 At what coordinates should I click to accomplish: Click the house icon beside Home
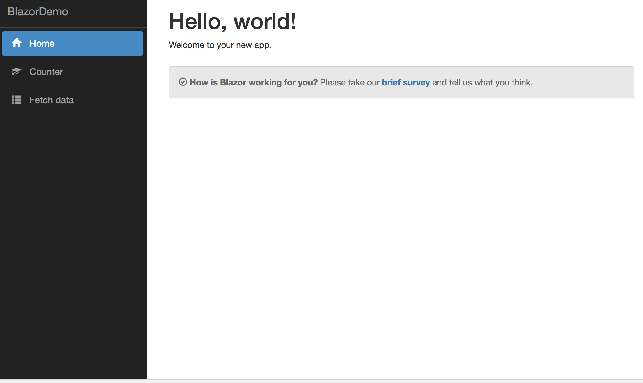pyautogui.click(x=17, y=43)
